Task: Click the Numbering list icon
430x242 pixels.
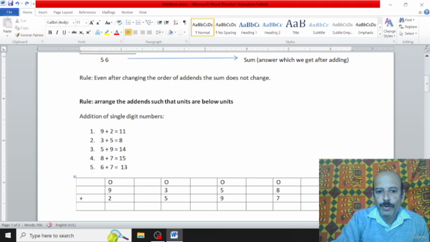Action: [138, 22]
